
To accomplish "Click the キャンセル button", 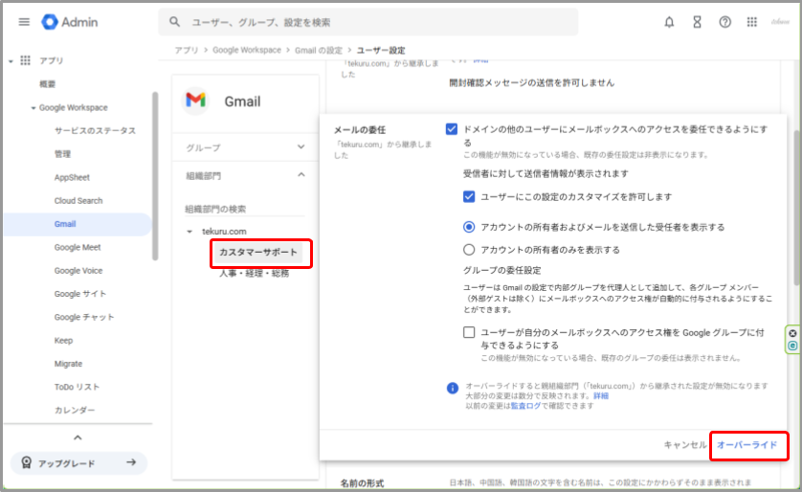I will 685,445.
